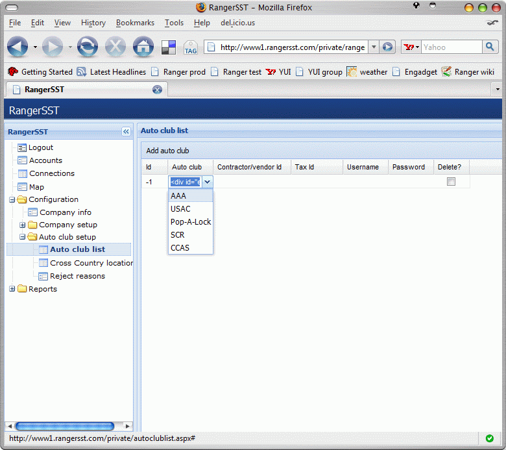The image size is (506, 450).
Task: Expand the Reports tree folder
Action: pyautogui.click(x=12, y=289)
